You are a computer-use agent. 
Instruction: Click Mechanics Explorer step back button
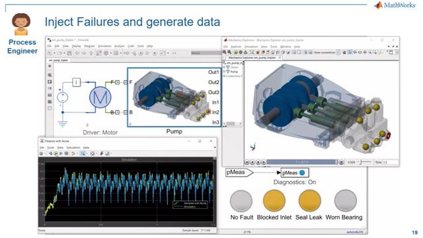coord(252,162)
